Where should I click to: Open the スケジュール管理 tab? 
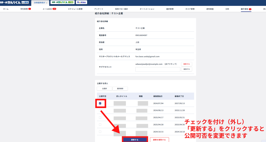pyautogui.click(x=75, y=9)
